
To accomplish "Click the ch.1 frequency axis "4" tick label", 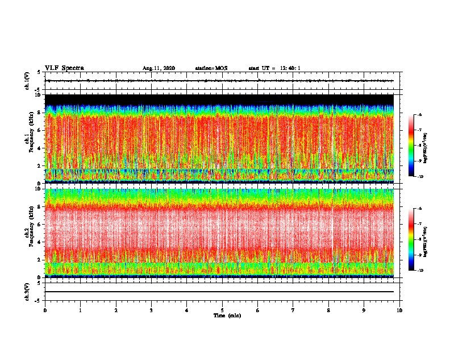I will 39,148.
